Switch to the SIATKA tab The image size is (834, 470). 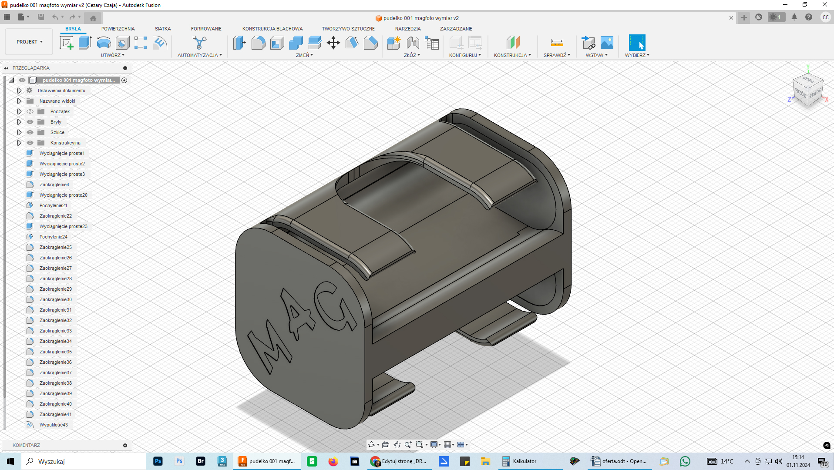(163, 29)
